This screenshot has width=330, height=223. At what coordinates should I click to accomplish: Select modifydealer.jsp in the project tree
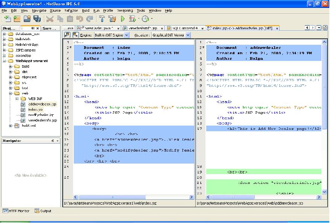click(x=41, y=115)
